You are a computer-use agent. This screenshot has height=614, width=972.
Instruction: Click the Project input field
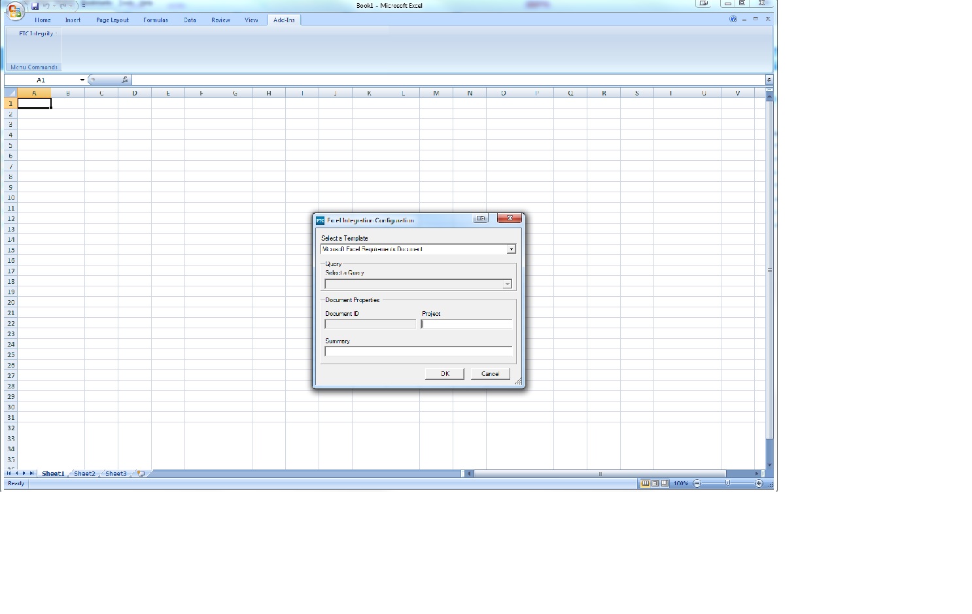(466, 324)
